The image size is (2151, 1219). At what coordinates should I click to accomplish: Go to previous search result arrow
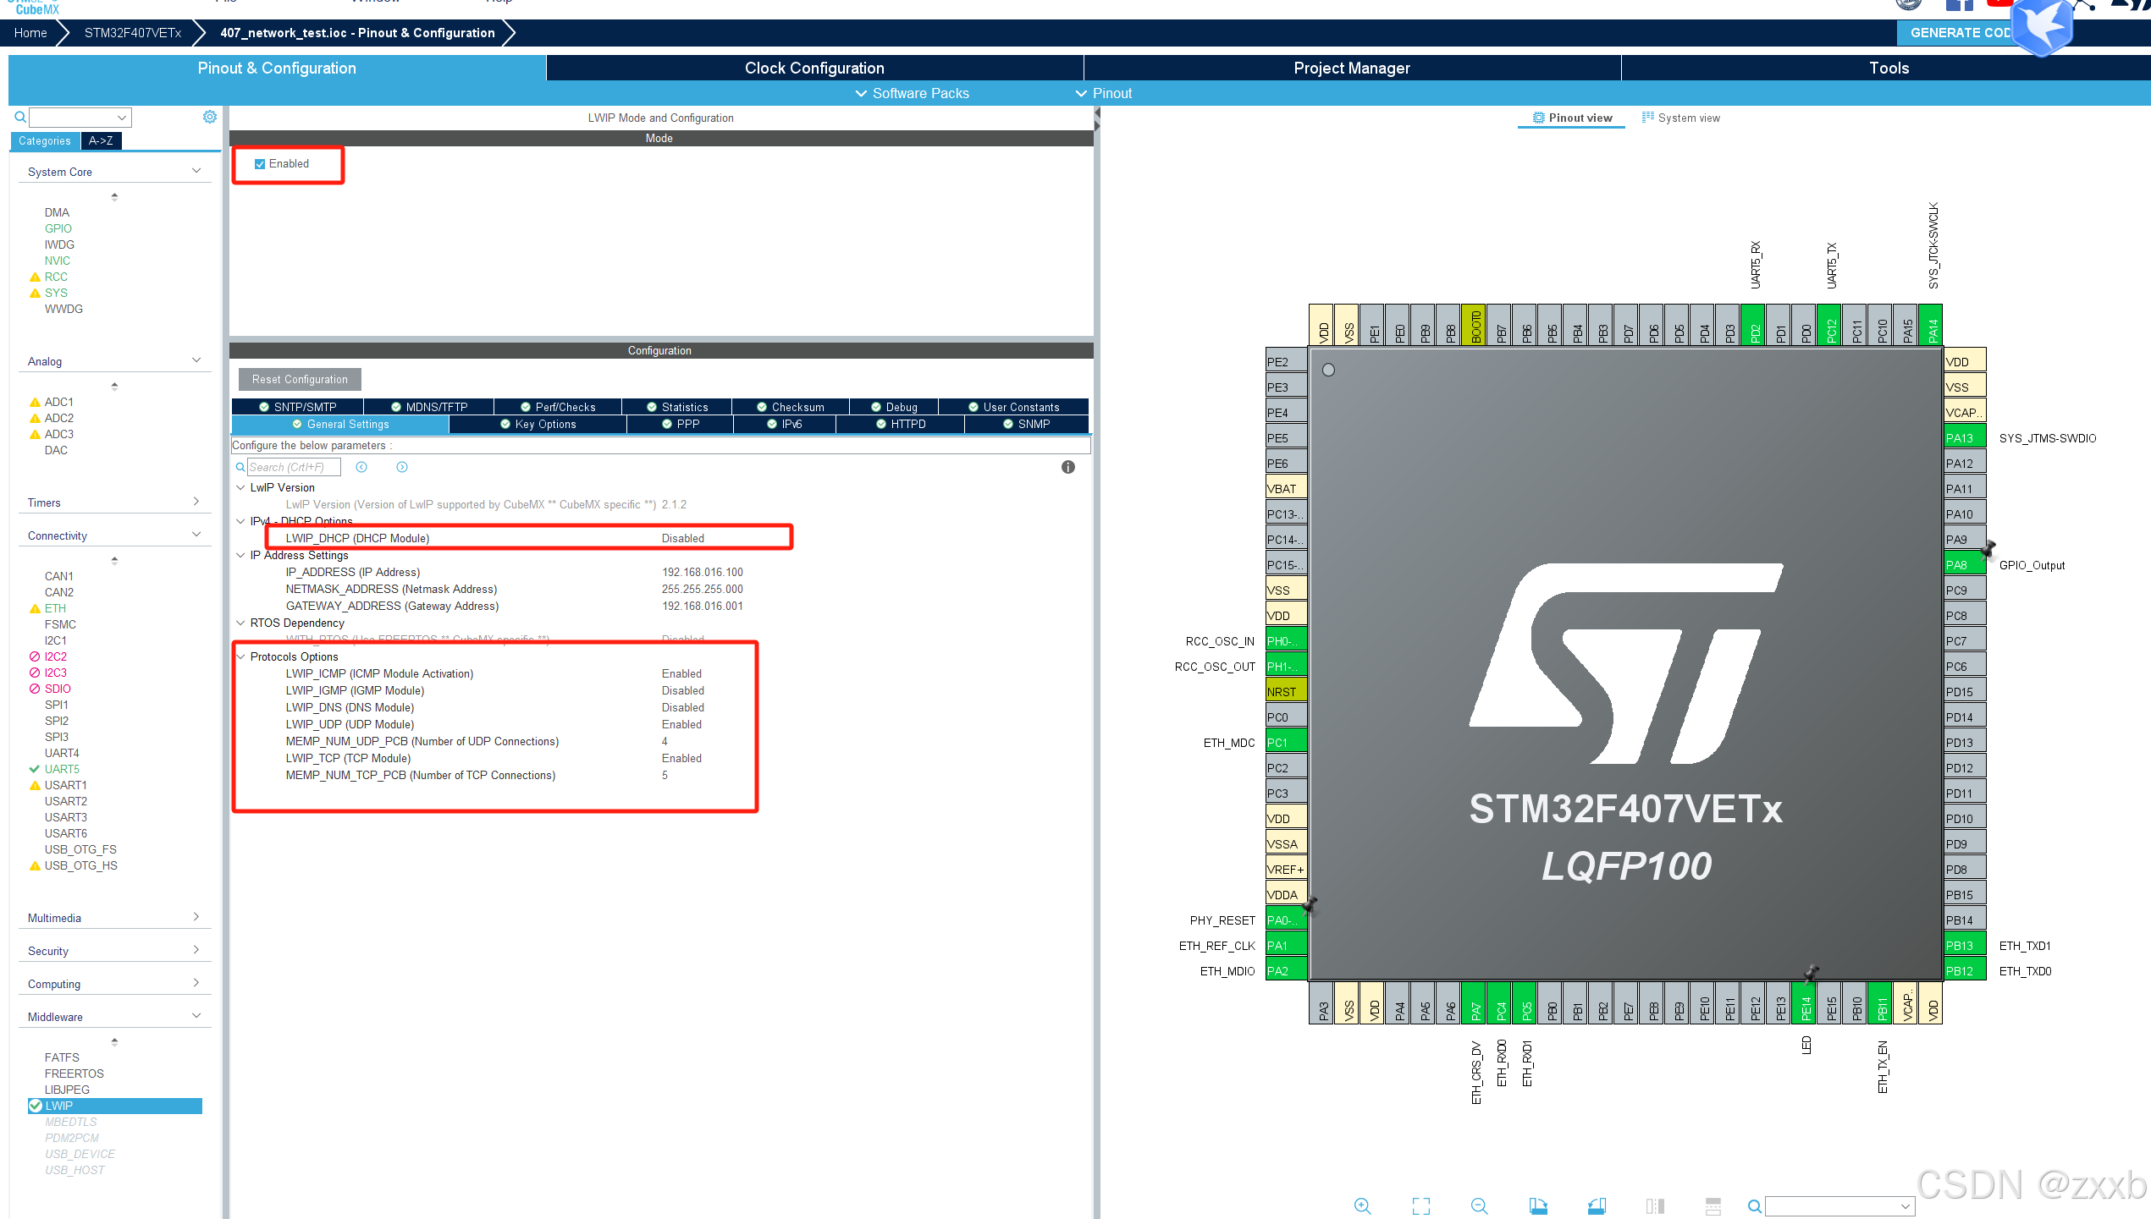(361, 467)
